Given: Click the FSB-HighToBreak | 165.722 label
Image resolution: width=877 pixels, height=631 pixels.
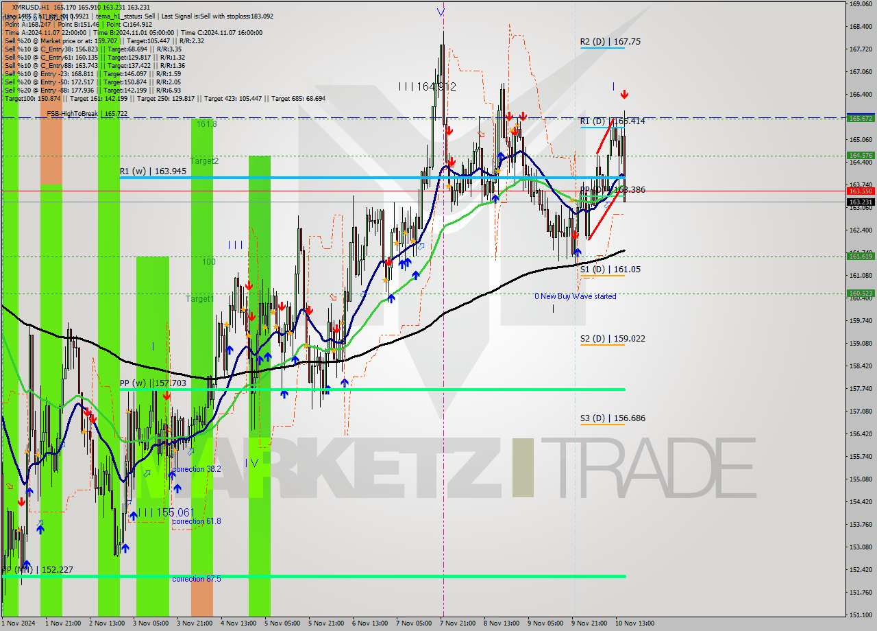Looking at the screenshot, I should [87, 113].
